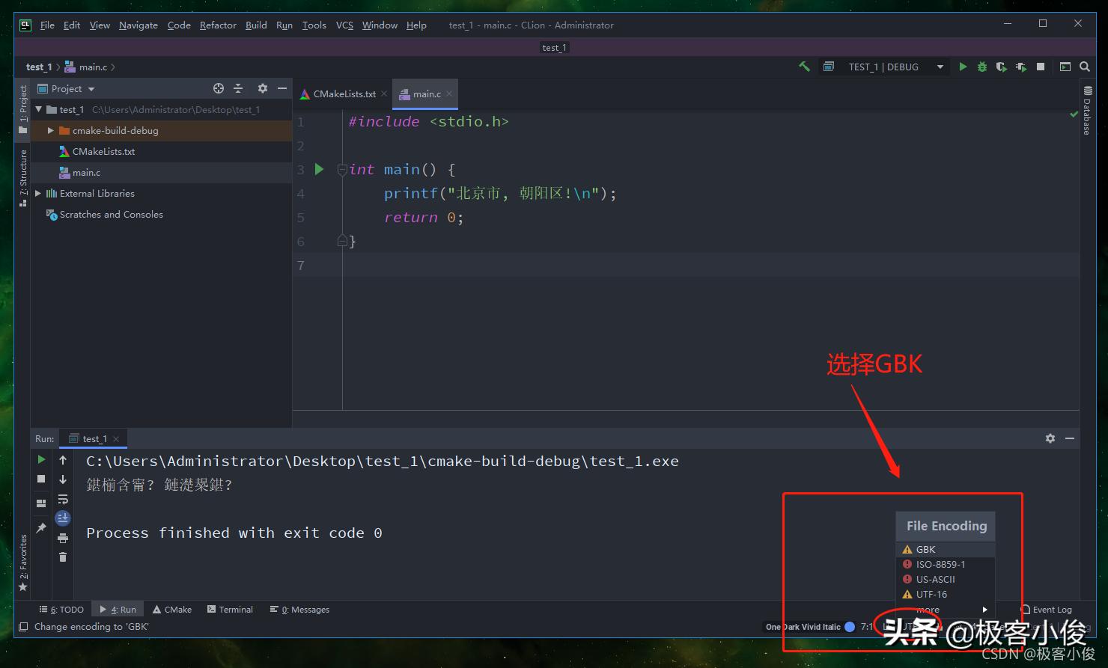Image resolution: width=1108 pixels, height=668 pixels.
Task: Click the print icon in the Run panel
Action: (63, 538)
